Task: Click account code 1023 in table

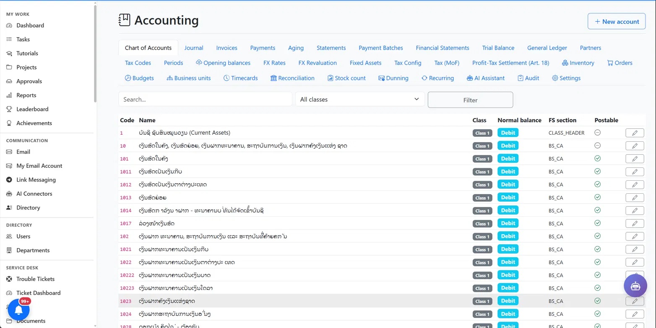Action: pos(126,301)
